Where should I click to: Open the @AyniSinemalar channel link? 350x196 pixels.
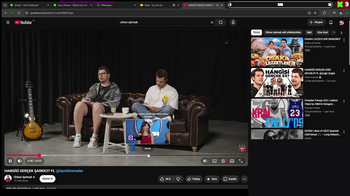[69, 171]
